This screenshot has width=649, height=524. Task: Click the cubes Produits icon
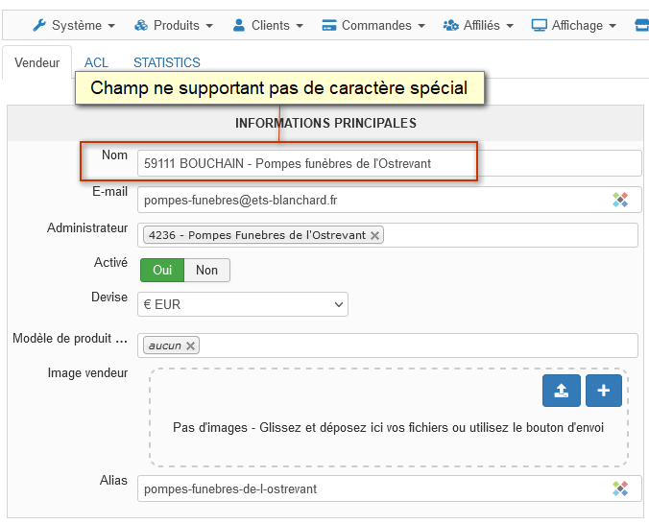point(141,25)
